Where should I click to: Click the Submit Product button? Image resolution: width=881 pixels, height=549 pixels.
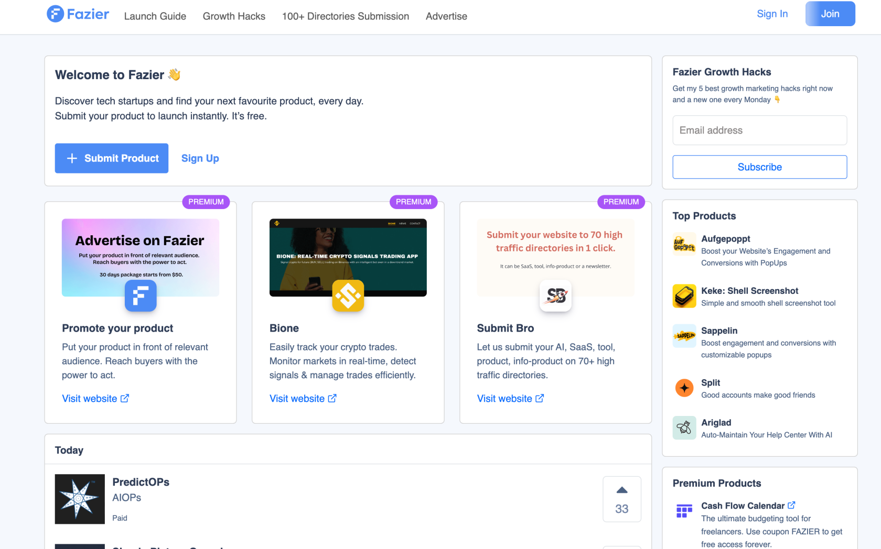[x=112, y=158]
